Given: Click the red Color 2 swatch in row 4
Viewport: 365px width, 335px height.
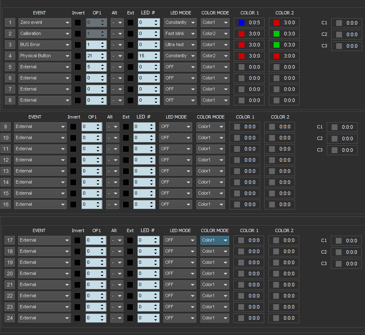Looking at the screenshot, I should click(277, 56).
